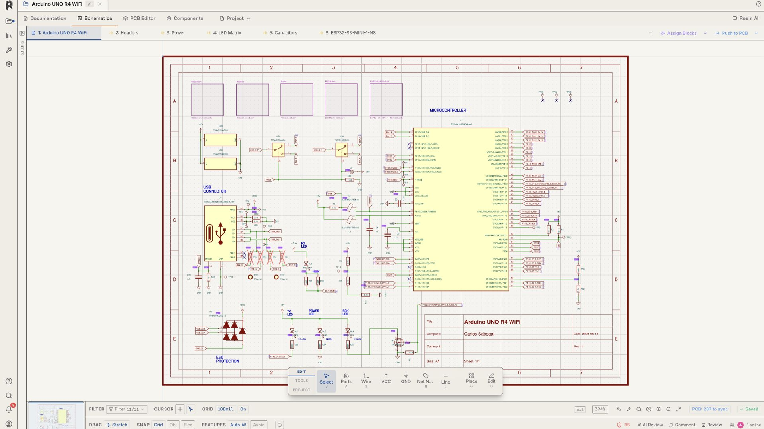The height and width of the screenshot is (429, 764).
Task: Undo the last schematic action
Action: (619, 409)
